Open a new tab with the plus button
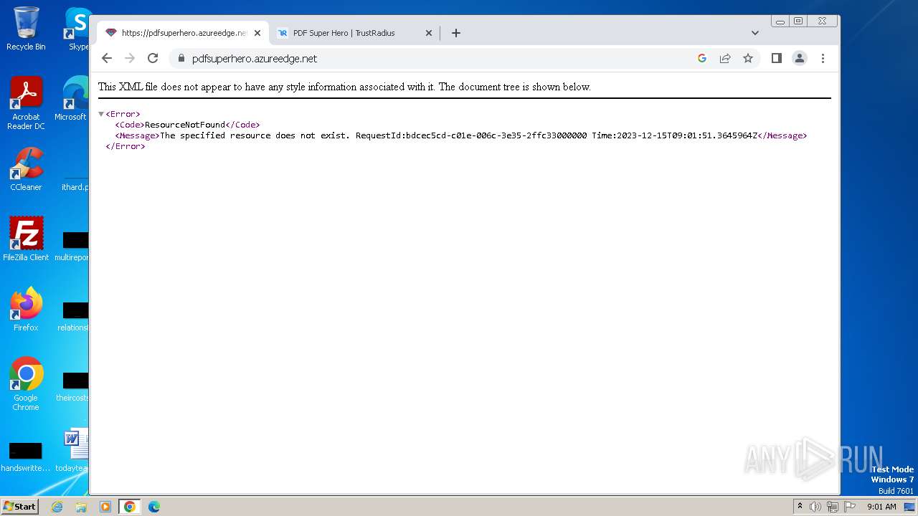Viewport: 918px width, 516px height. 455,33
